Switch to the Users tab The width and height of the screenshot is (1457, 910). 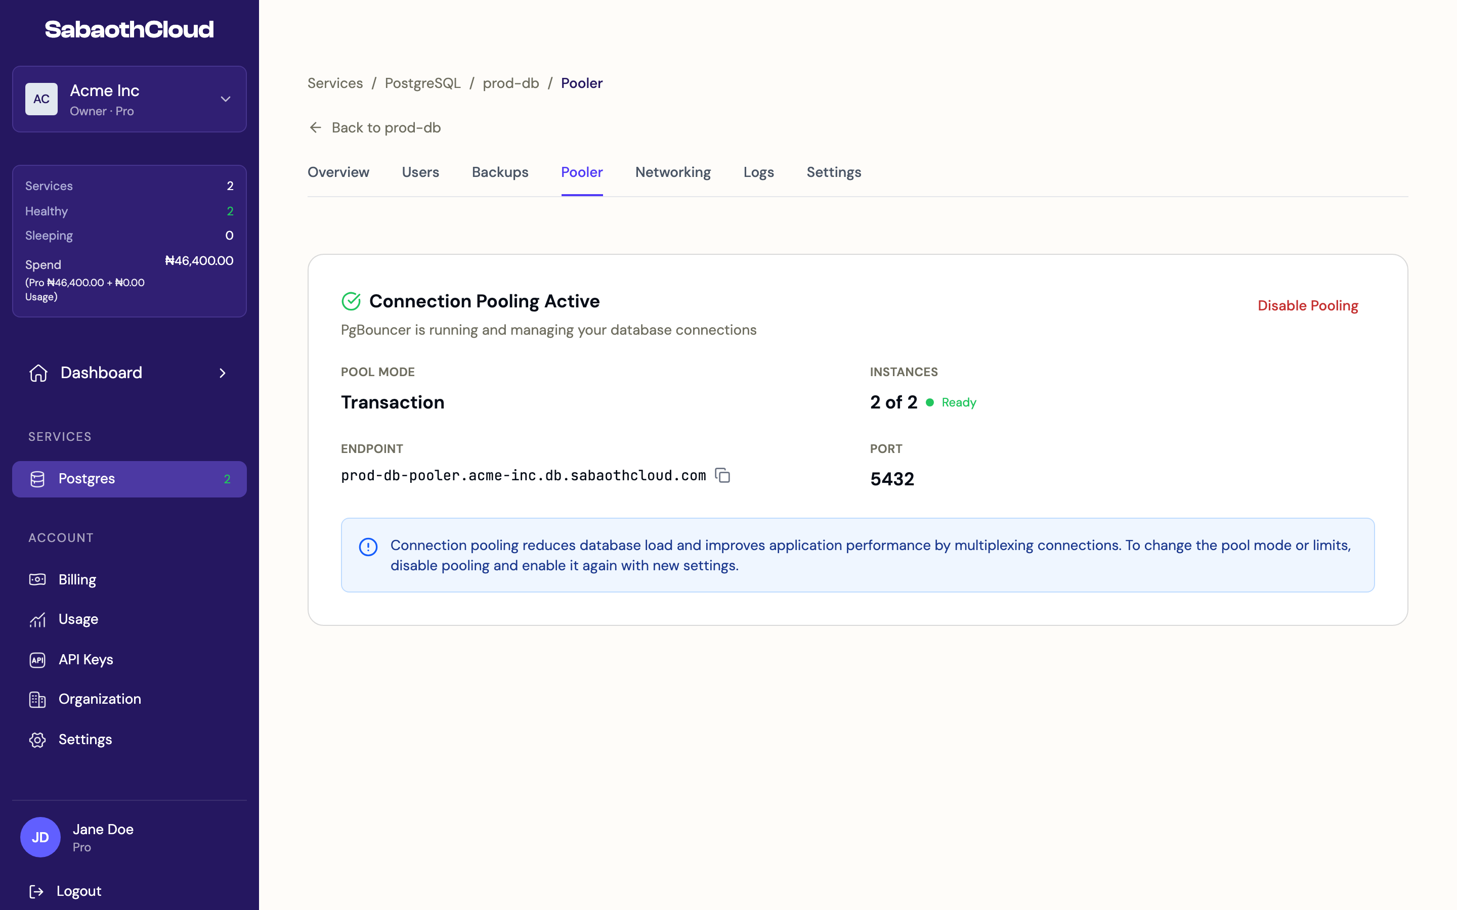pos(421,172)
